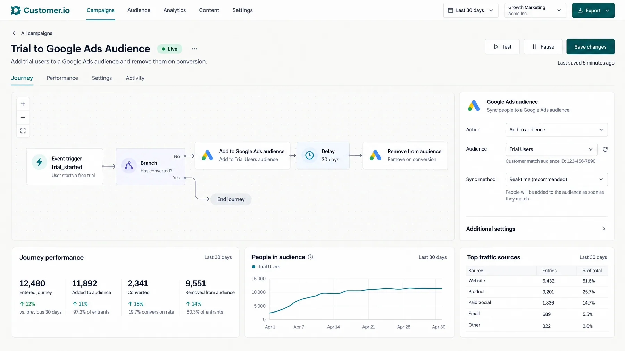Open the three-dot campaign options menu
The width and height of the screenshot is (625, 351).
click(194, 49)
